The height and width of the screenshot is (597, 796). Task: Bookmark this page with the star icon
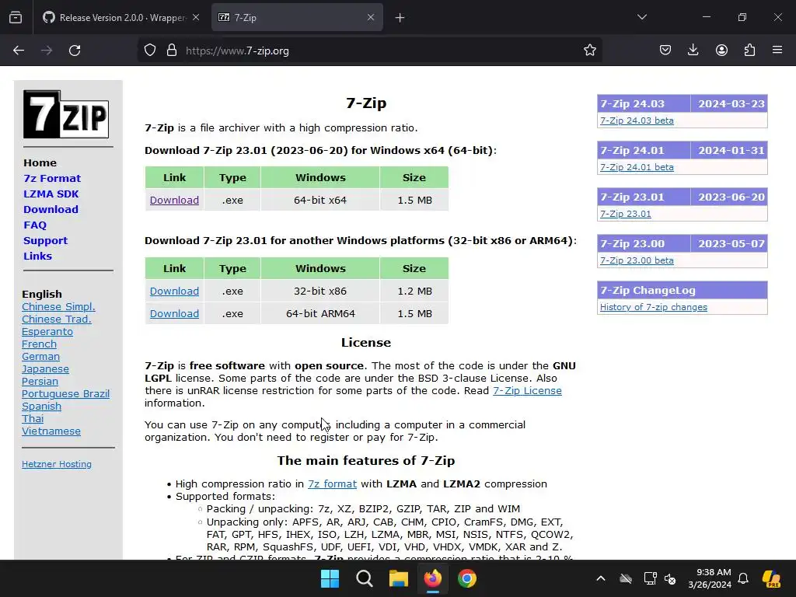click(x=589, y=51)
